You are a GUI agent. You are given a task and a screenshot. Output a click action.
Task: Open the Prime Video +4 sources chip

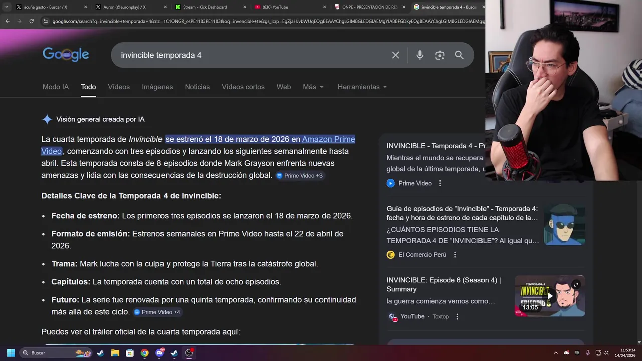tap(157, 312)
